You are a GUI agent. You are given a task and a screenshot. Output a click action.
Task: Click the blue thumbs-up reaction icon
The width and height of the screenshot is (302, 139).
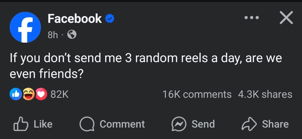tap(16, 94)
